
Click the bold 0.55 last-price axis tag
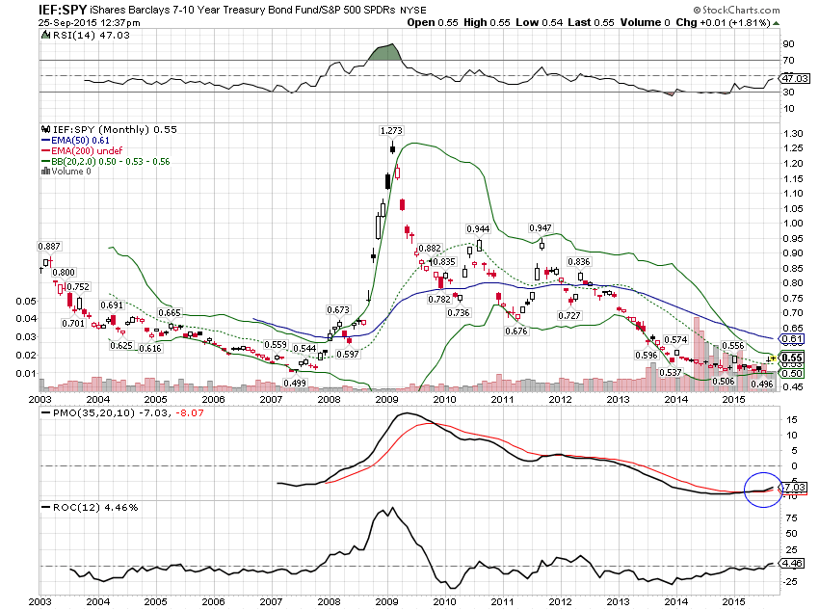click(x=792, y=358)
